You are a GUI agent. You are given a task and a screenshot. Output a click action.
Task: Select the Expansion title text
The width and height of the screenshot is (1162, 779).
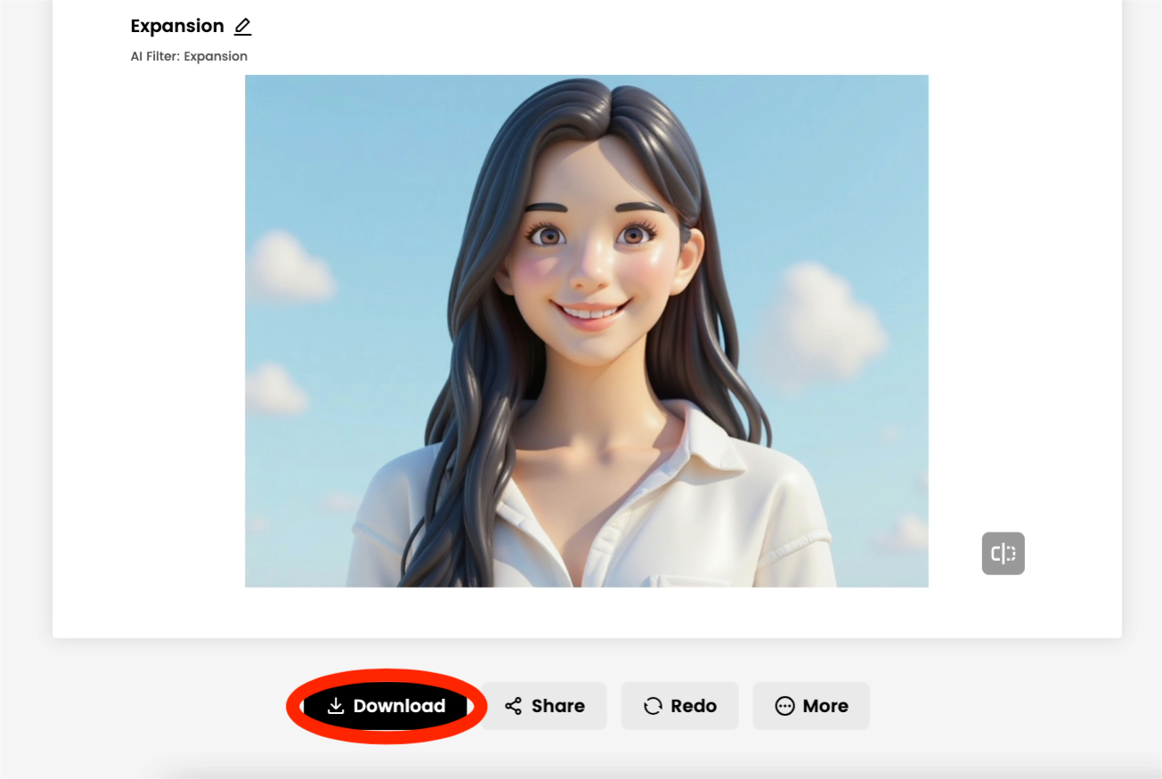click(x=177, y=27)
